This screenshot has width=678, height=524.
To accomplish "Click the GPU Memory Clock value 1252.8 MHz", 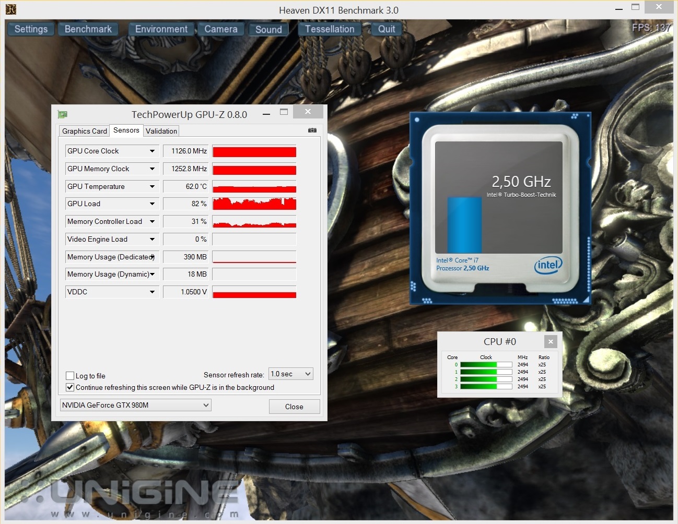I will 186,169.
